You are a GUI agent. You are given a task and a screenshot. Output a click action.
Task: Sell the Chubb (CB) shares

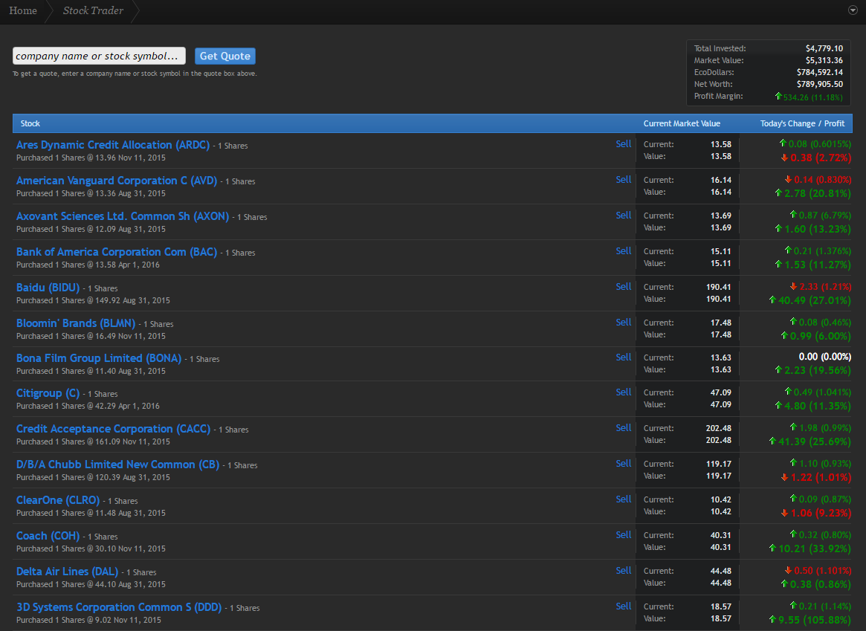pyautogui.click(x=624, y=463)
